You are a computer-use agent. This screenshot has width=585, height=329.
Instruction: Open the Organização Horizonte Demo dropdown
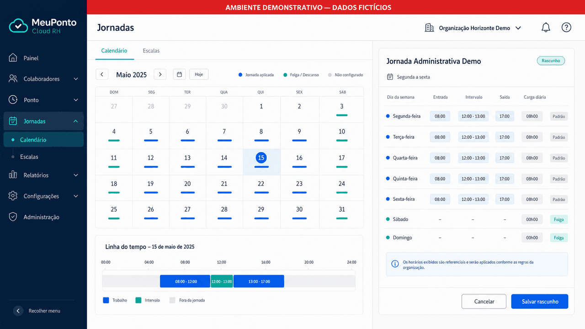473,28
